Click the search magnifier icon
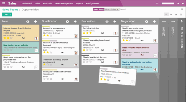The height and width of the screenshot is (102, 186). click(182, 9)
